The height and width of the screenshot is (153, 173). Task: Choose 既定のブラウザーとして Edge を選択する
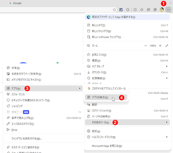pos(127,17)
